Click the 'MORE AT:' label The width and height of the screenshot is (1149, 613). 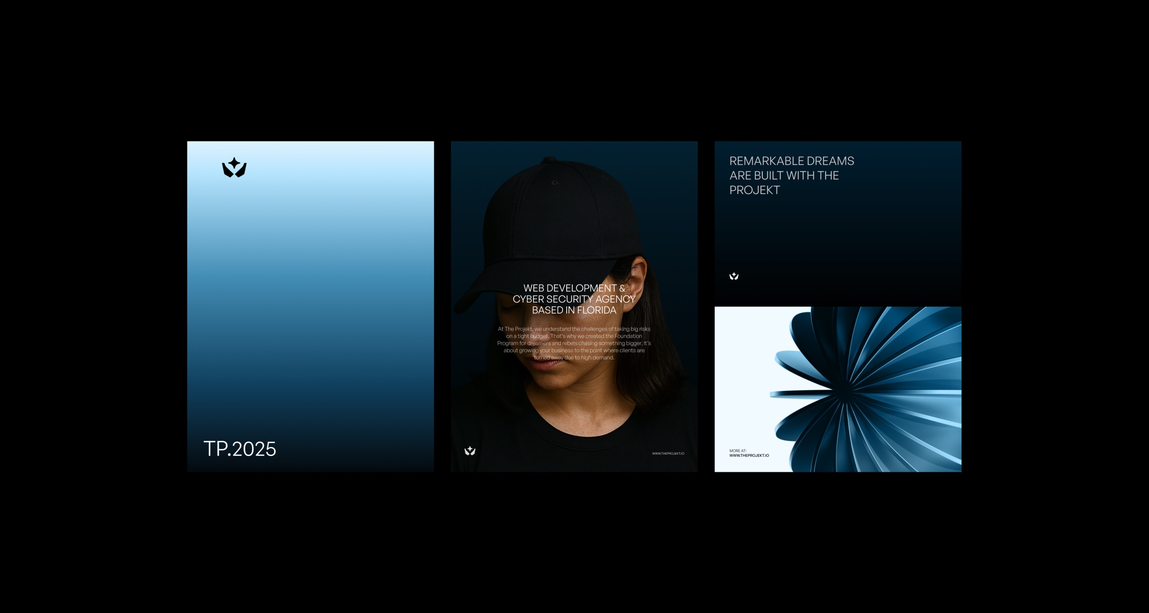coord(738,451)
